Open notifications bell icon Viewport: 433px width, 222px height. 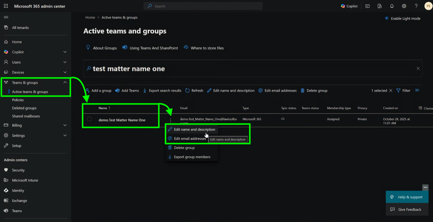[392, 6]
